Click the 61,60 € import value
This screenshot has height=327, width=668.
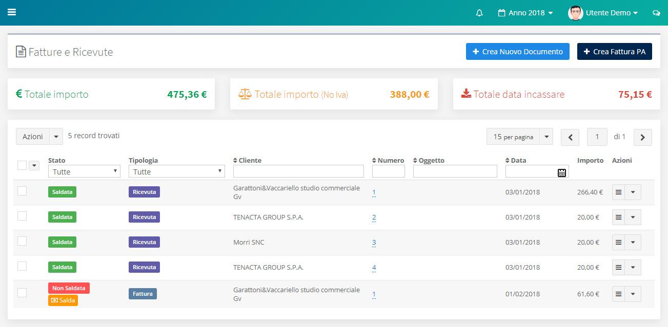pyautogui.click(x=588, y=294)
